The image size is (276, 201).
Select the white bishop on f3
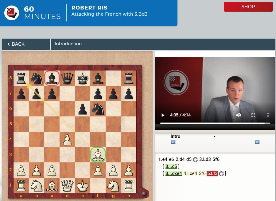pyautogui.click(x=98, y=154)
